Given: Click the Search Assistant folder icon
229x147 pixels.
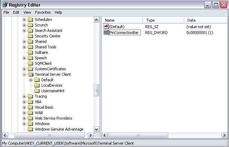Looking at the screenshot, I should pyautogui.click(x=30, y=30).
